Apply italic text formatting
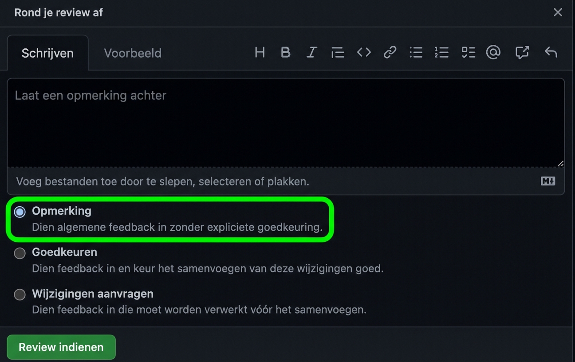 (x=311, y=52)
